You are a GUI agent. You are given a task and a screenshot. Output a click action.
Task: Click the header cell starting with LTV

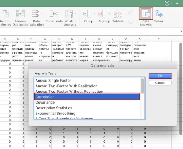pos(72,52)
